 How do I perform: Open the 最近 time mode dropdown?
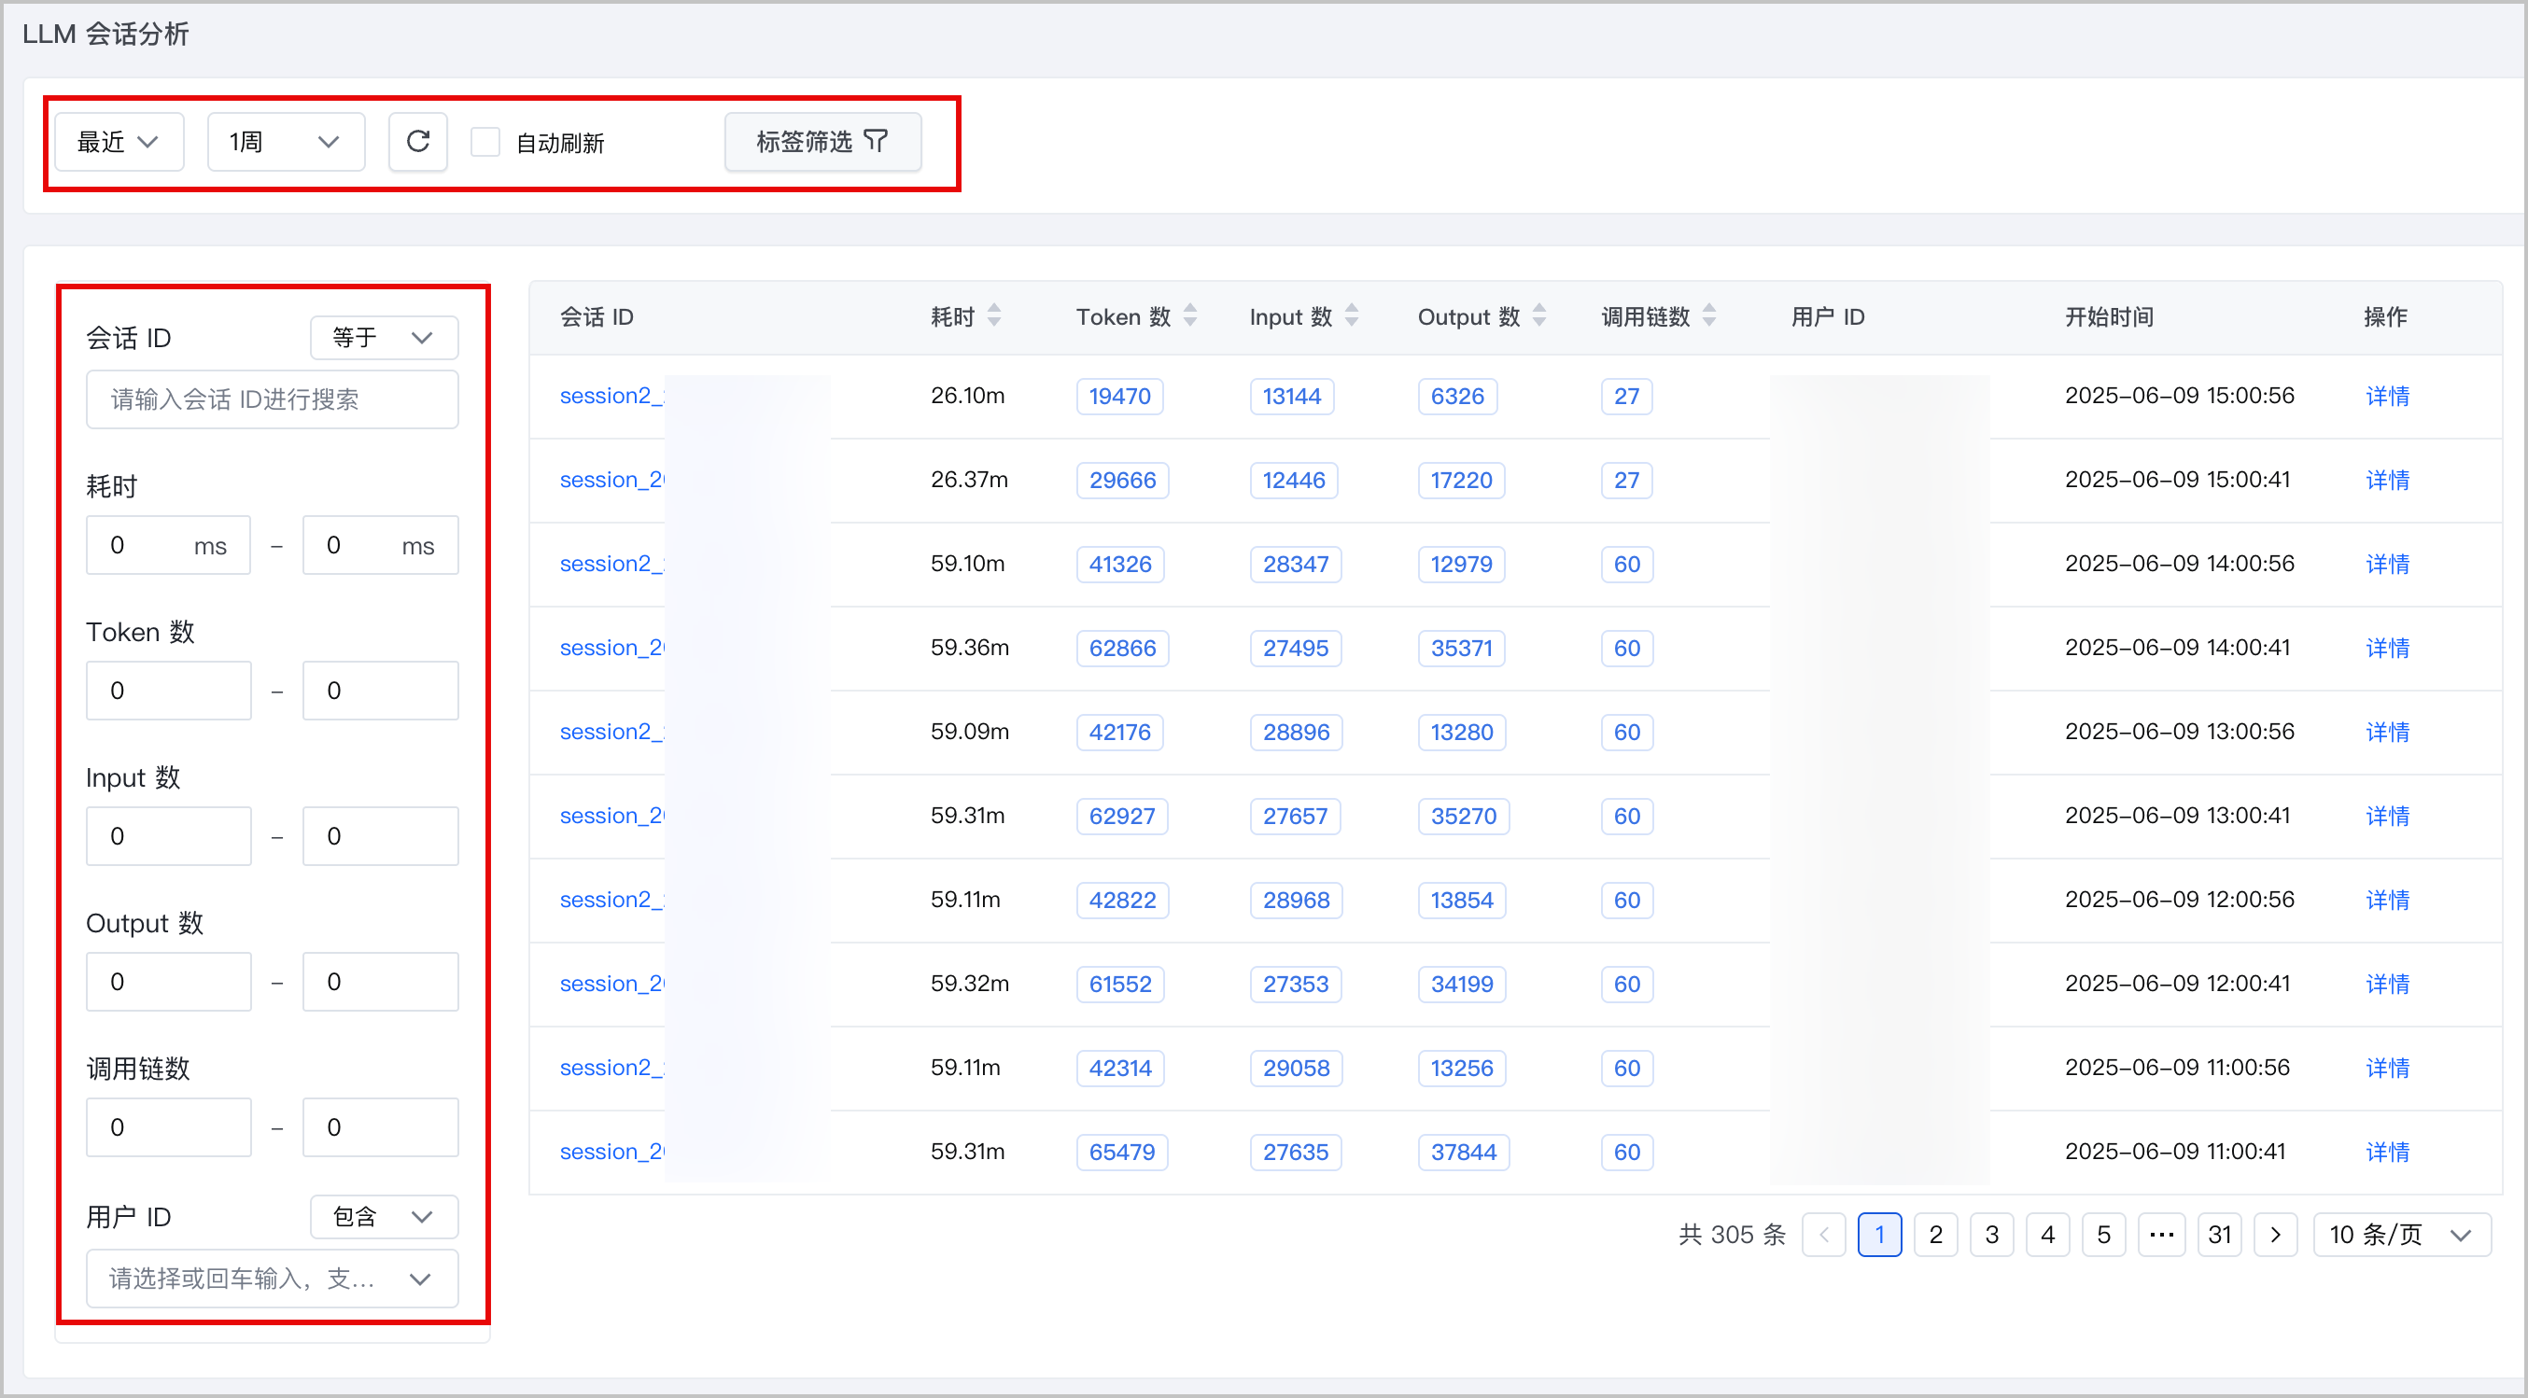[119, 142]
